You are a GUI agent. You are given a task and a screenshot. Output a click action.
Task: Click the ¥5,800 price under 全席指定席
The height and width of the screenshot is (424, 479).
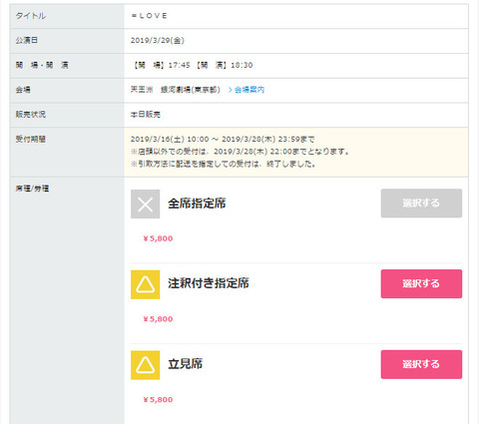click(158, 238)
